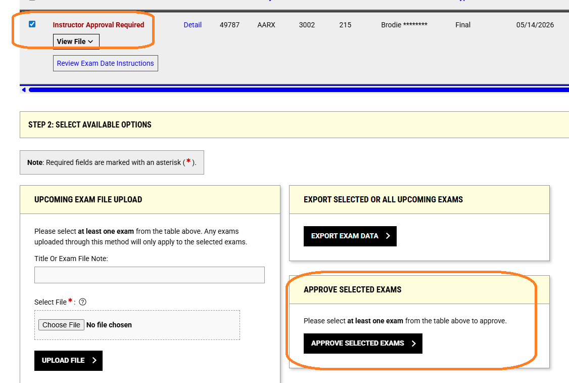
Task: Click Export Exam Data button
Action: (x=350, y=236)
